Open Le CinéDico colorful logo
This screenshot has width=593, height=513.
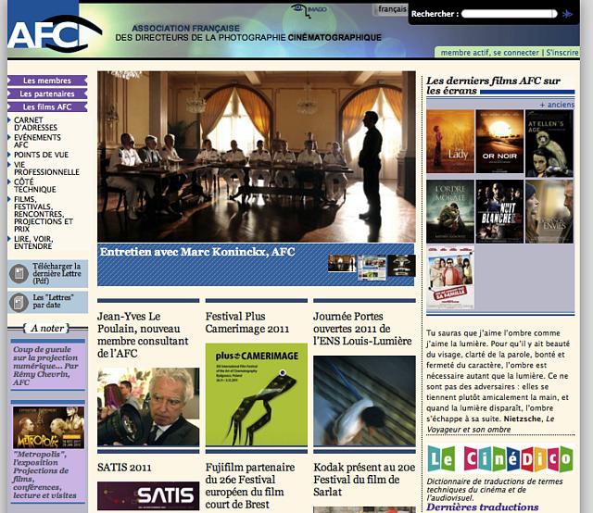point(500,458)
